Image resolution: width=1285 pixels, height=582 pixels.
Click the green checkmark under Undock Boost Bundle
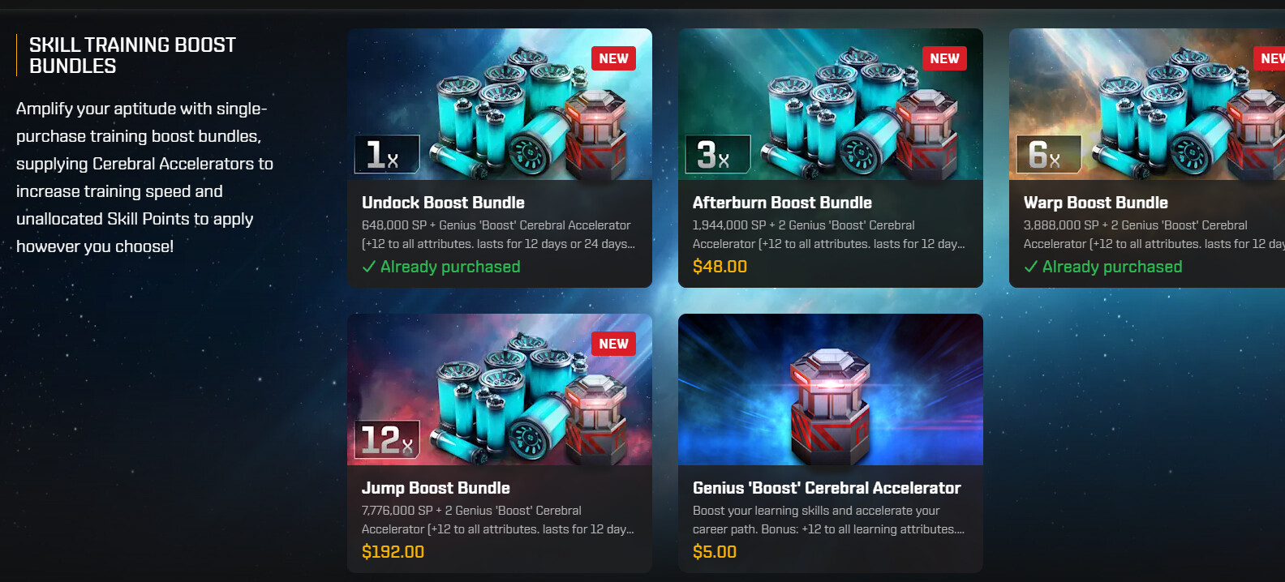(x=369, y=267)
